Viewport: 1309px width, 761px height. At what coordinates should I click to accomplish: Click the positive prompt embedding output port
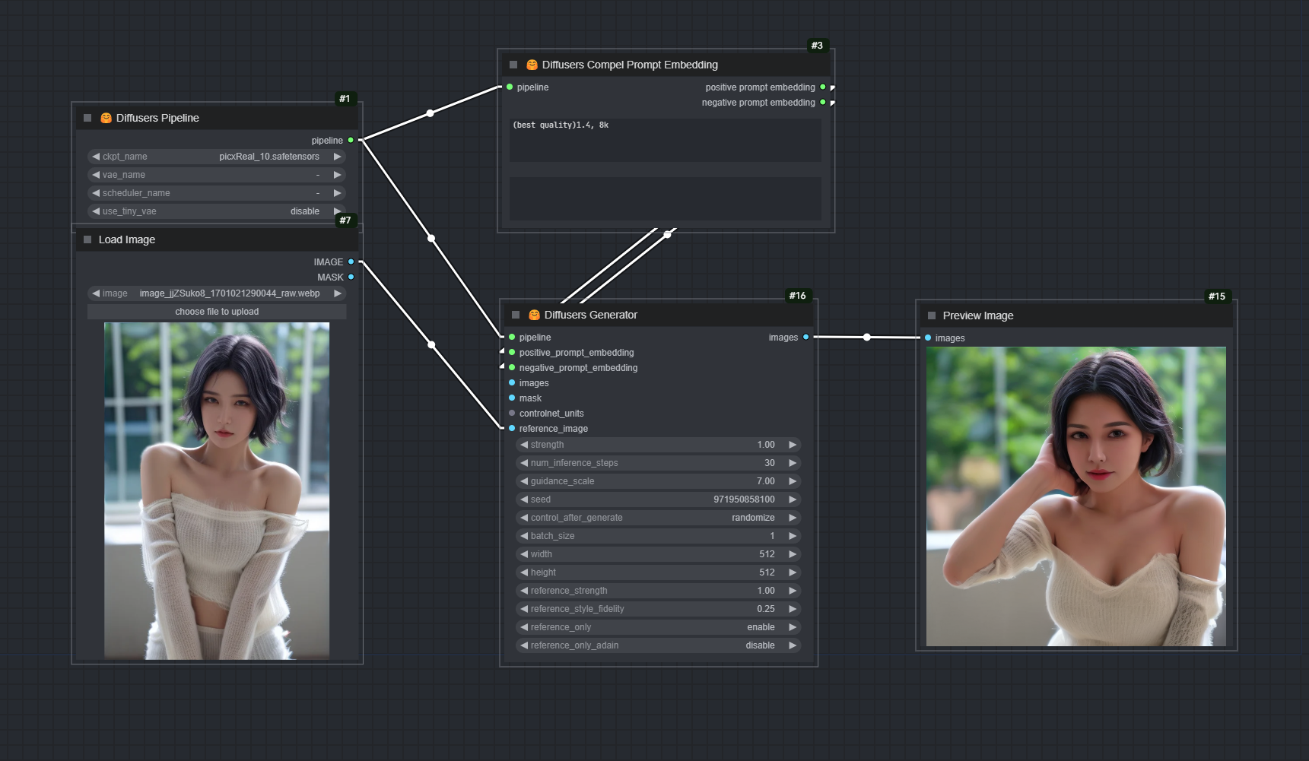[x=823, y=87]
